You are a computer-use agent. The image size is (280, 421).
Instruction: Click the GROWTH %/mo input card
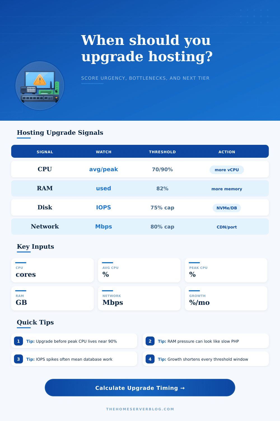(x=226, y=298)
